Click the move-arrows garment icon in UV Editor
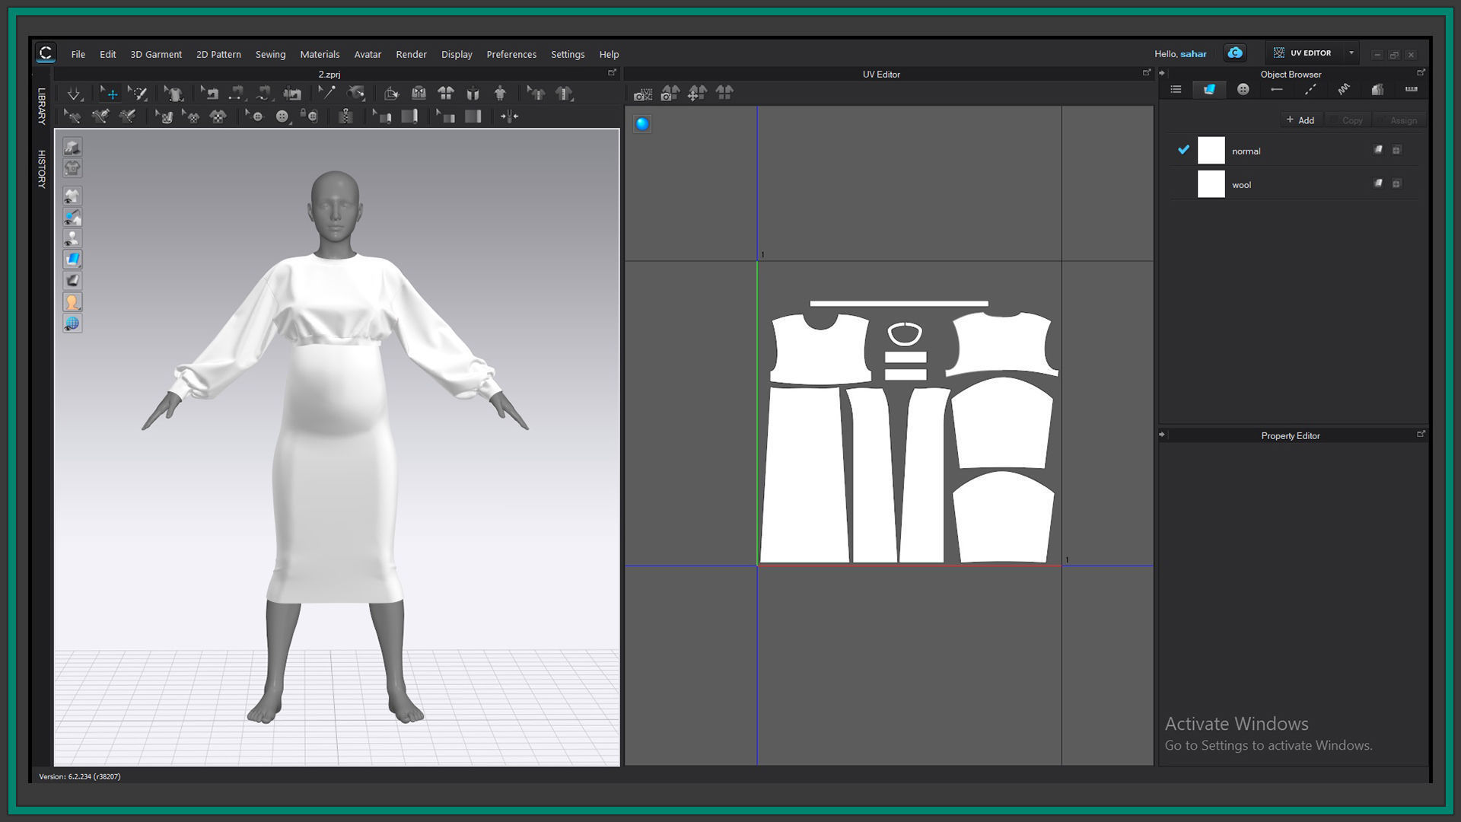1461x822 pixels. [x=697, y=93]
